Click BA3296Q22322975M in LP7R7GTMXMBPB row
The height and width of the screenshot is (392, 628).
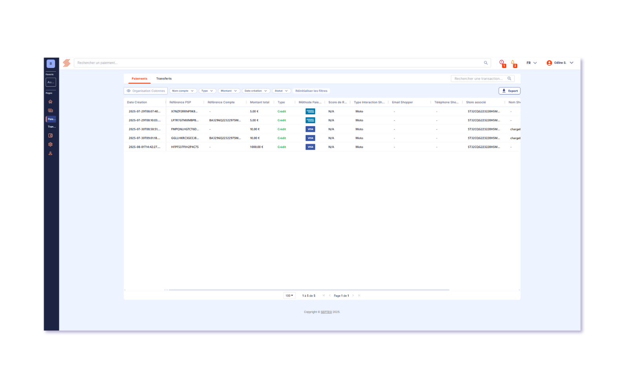pos(225,120)
